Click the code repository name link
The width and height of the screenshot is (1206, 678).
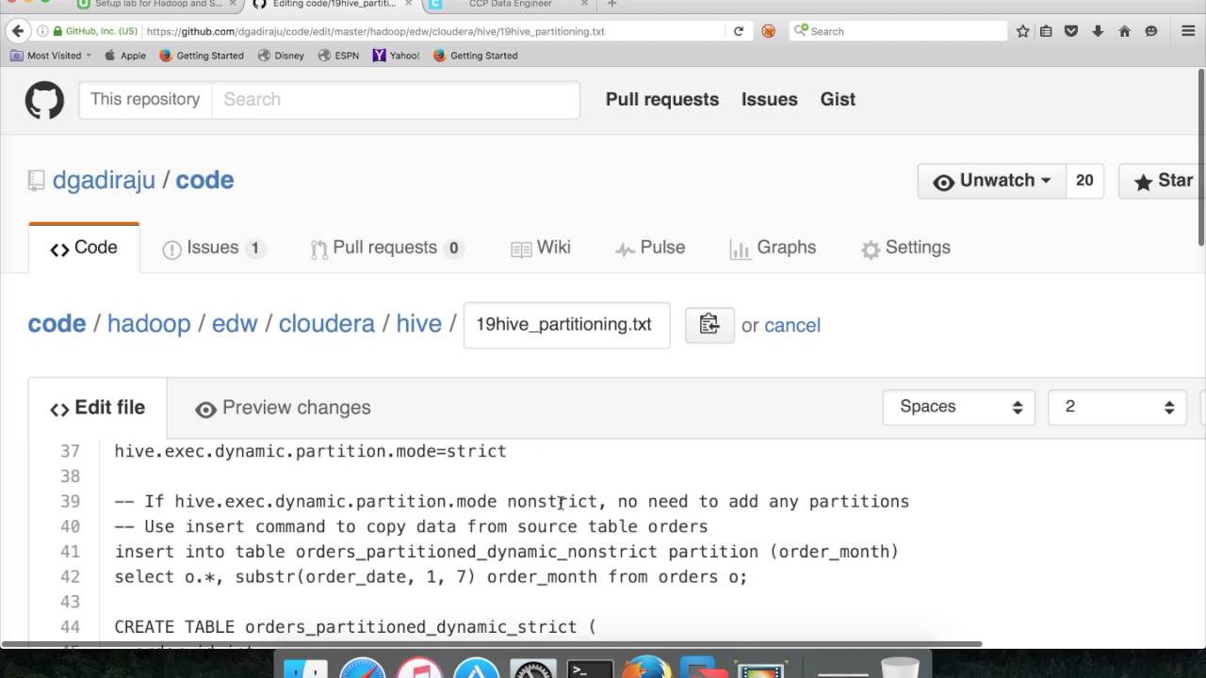(204, 180)
